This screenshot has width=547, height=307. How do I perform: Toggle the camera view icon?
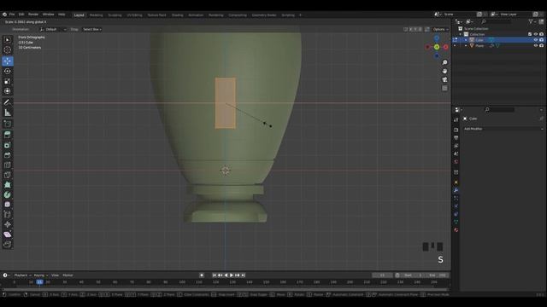pyautogui.click(x=444, y=79)
